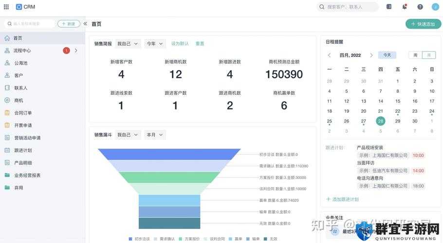
Task: Toggle 初步洽谈 legend in funnel chart
Action: click(x=139, y=239)
